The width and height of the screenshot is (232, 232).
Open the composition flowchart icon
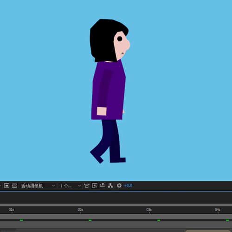(110, 186)
